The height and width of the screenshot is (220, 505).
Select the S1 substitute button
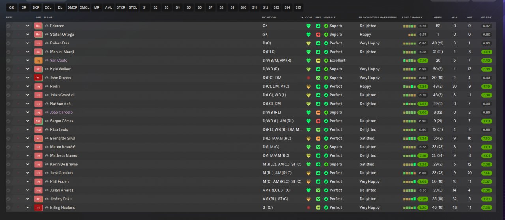pyautogui.click(x=145, y=7)
